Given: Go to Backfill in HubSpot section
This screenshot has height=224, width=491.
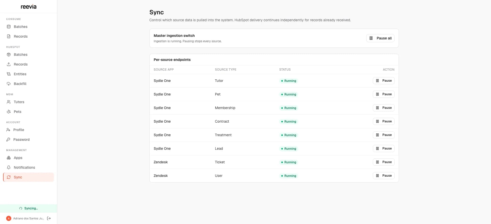Looking at the screenshot, I should [28, 84].
